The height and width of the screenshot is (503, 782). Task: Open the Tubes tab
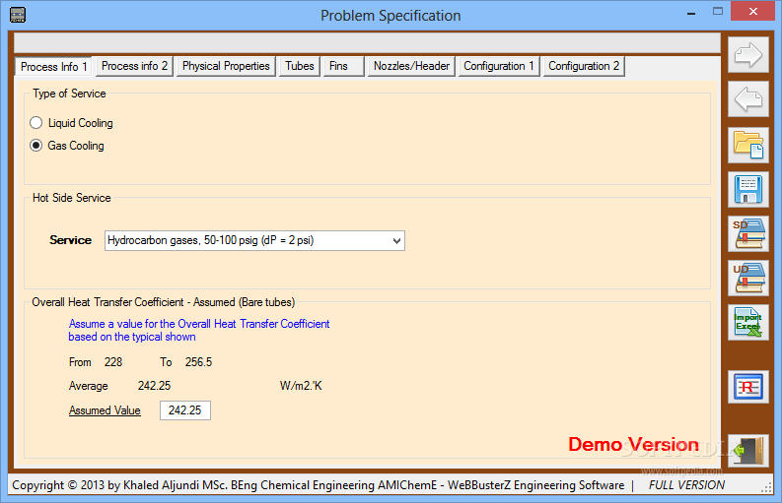click(299, 66)
